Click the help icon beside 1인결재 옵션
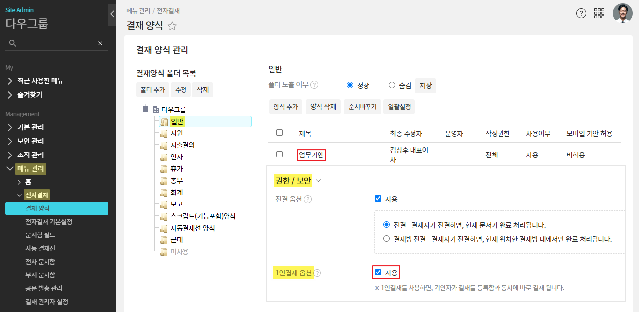Screen dimensions: 639x312 click(317, 273)
